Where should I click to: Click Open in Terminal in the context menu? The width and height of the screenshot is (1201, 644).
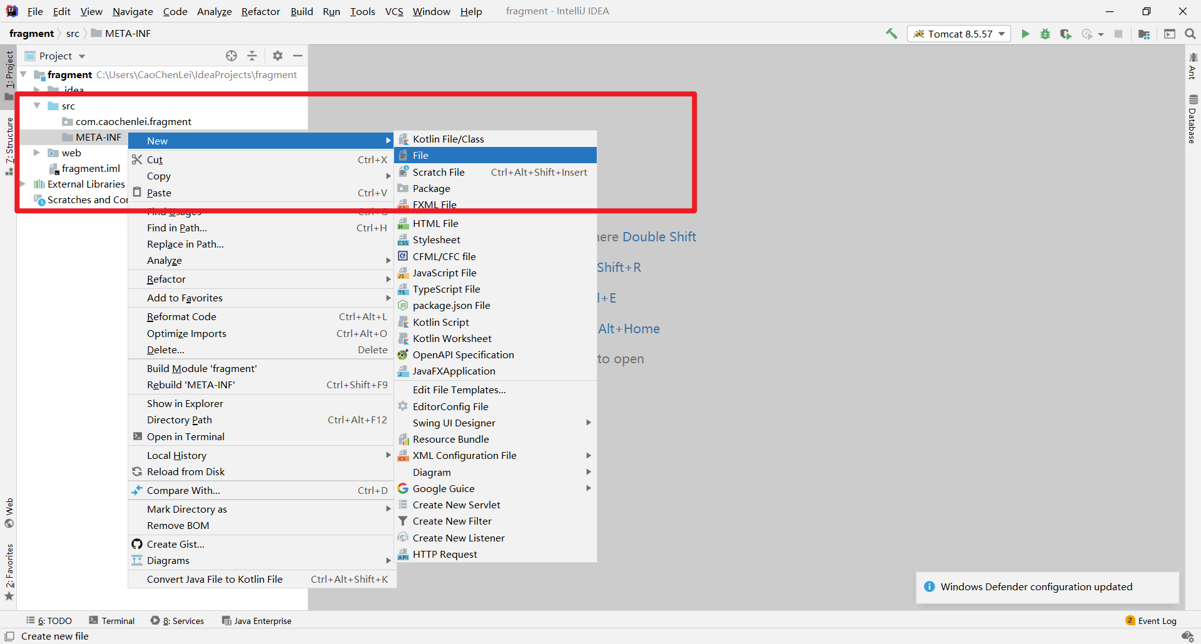point(261,436)
